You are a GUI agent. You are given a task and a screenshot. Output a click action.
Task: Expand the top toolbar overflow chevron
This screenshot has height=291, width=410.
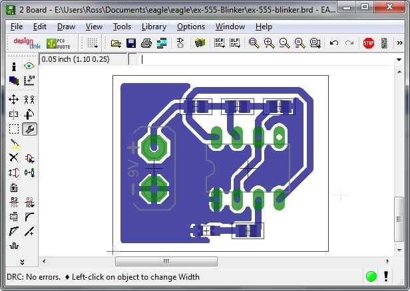coord(400,43)
